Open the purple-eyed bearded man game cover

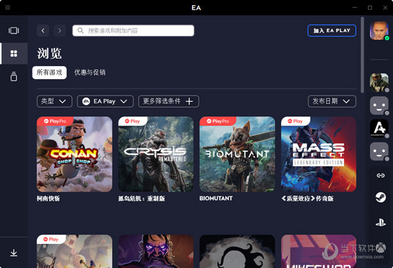pos(156,251)
